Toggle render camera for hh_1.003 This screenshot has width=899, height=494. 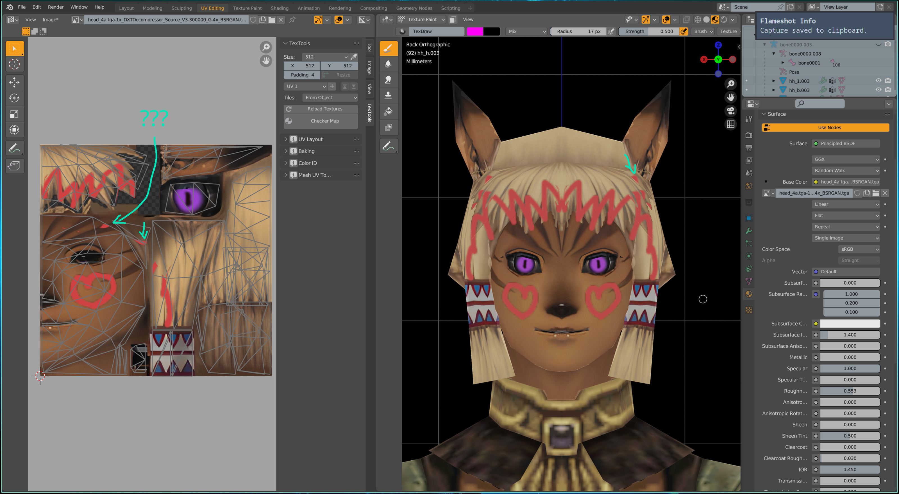(888, 81)
